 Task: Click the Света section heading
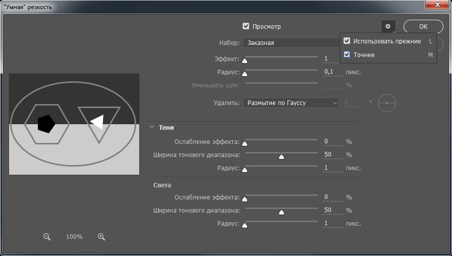pyautogui.click(x=162, y=185)
